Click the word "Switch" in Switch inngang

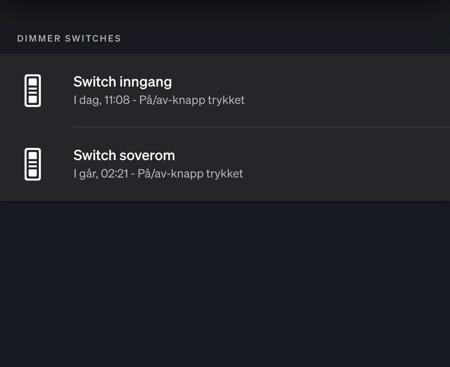pyautogui.click(x=95, y=82)
